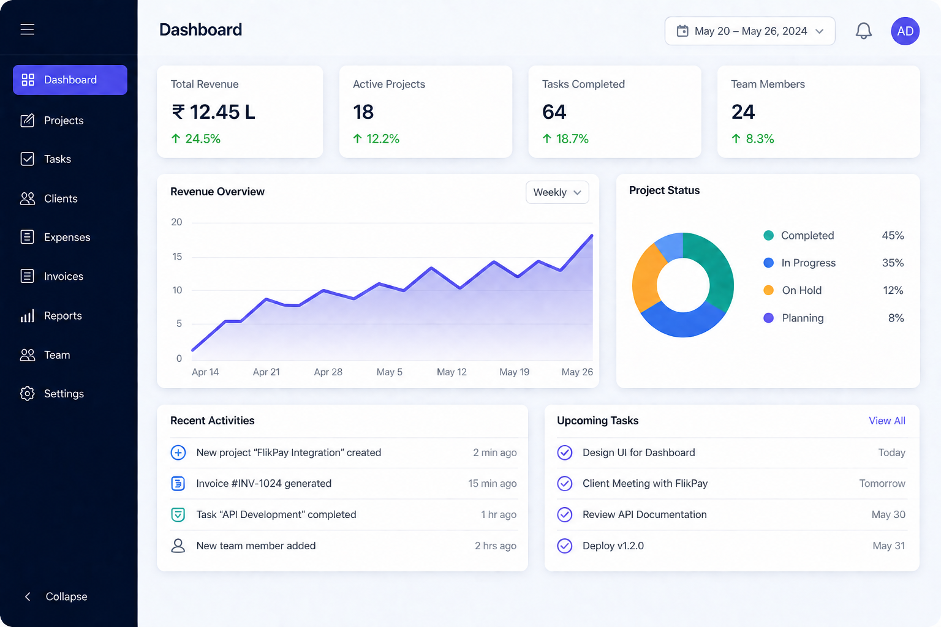Open the Active Projects card
This screenshot has height=627, width=941.
(426, 111)
